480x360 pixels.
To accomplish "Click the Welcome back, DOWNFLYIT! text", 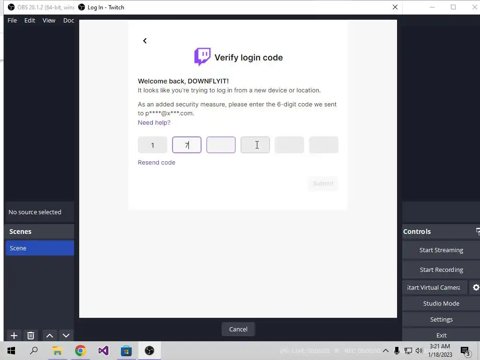I will click(183, 81).
